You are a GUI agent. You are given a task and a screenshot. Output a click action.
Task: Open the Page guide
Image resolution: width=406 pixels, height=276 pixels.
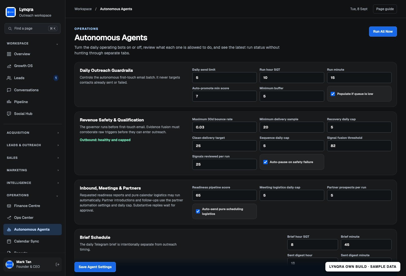coord(385,9)
